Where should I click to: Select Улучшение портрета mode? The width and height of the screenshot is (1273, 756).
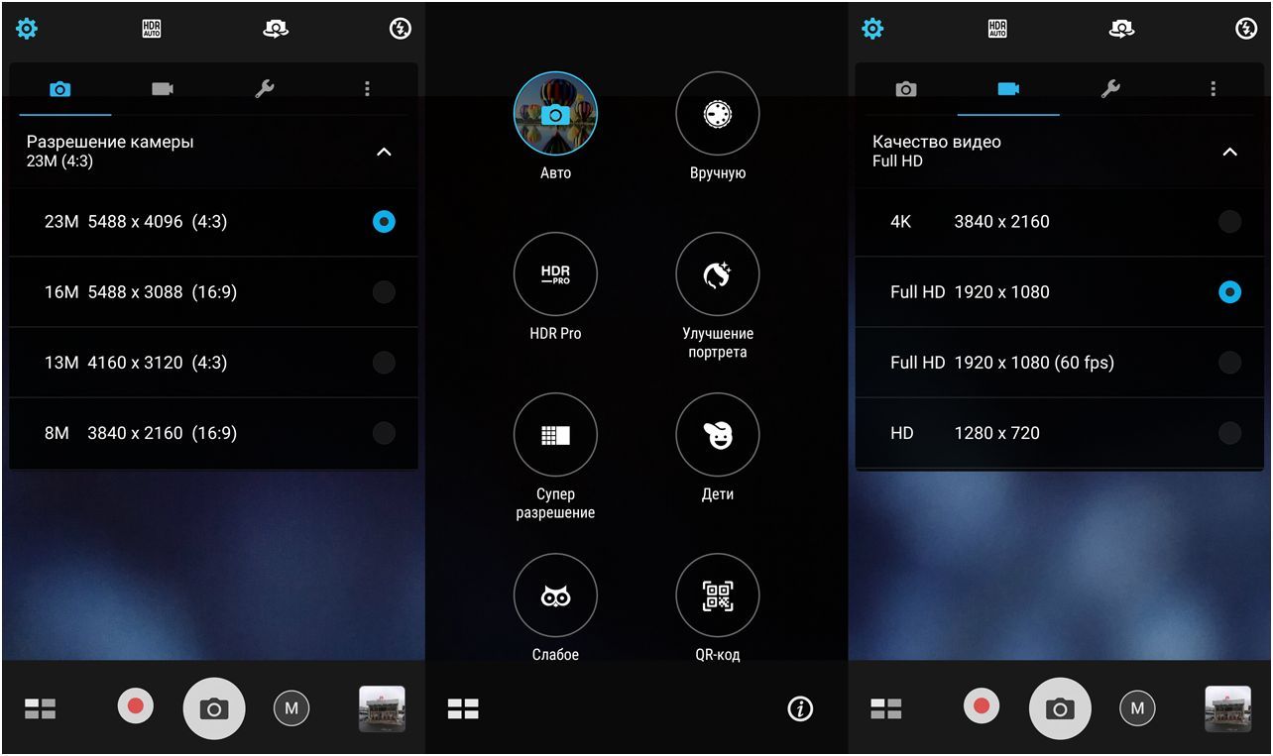[717, 274]
